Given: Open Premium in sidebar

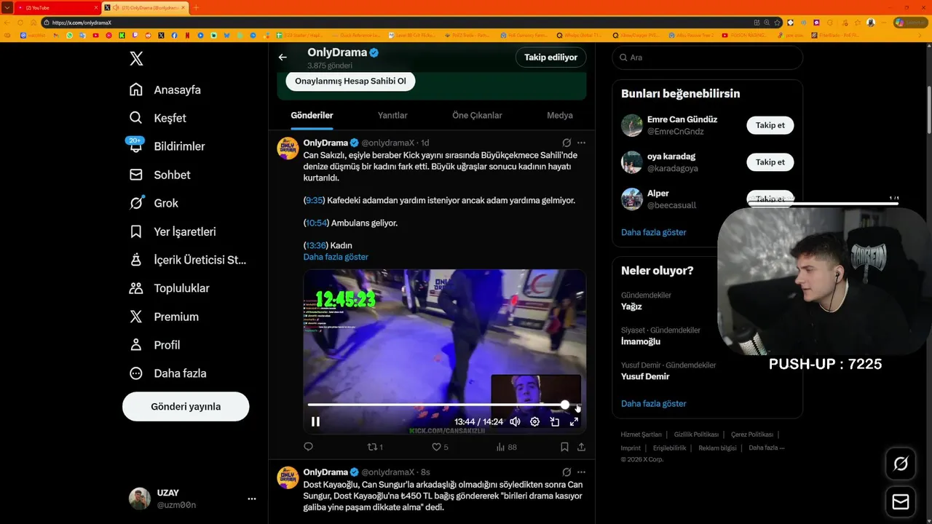Looking at the screenshot, I should [163, 317].
